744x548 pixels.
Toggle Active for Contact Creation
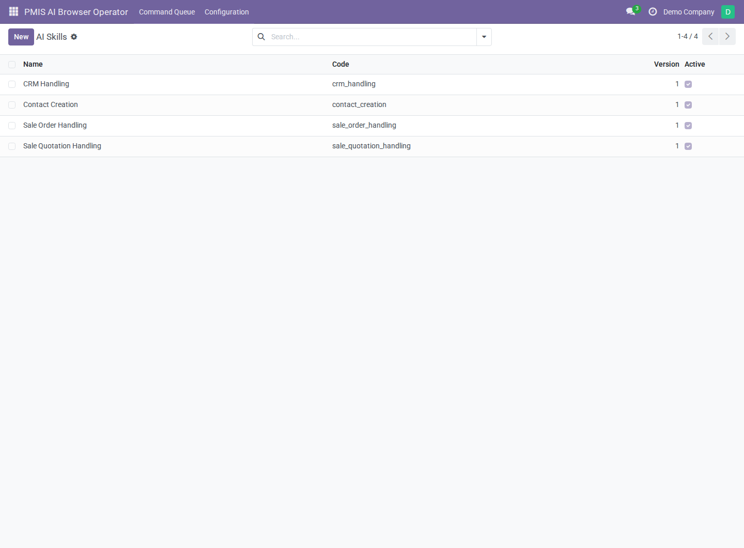(x=688, y=105)
